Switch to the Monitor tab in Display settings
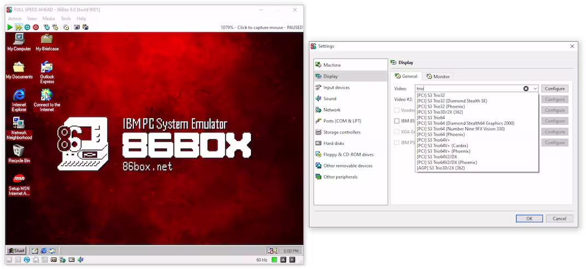The height and width of the screenshot is (269, 586). (x=438, y=77)
